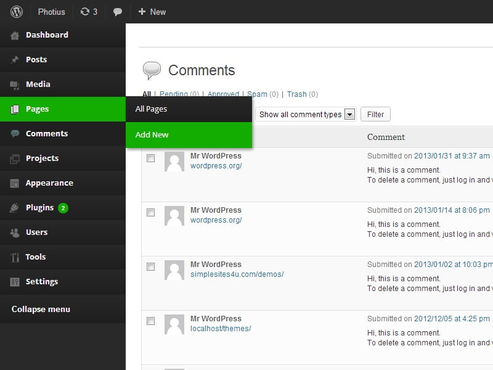This screenshot has height=370, width=493.
Task: Open the Comments menu item in sidebar
Action: tap(63, 133)
